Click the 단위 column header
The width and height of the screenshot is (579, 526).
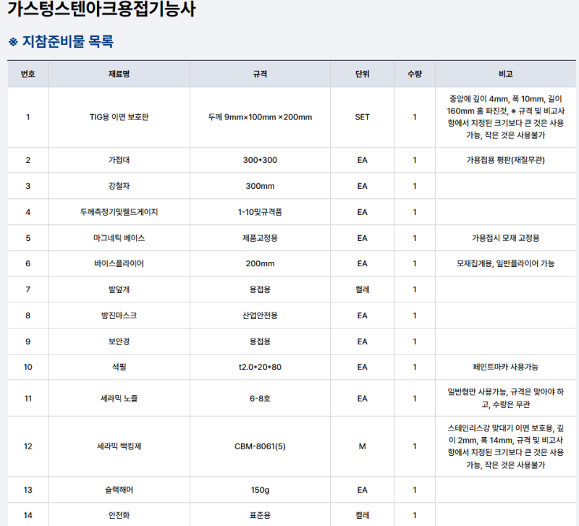tap(363, 74)
